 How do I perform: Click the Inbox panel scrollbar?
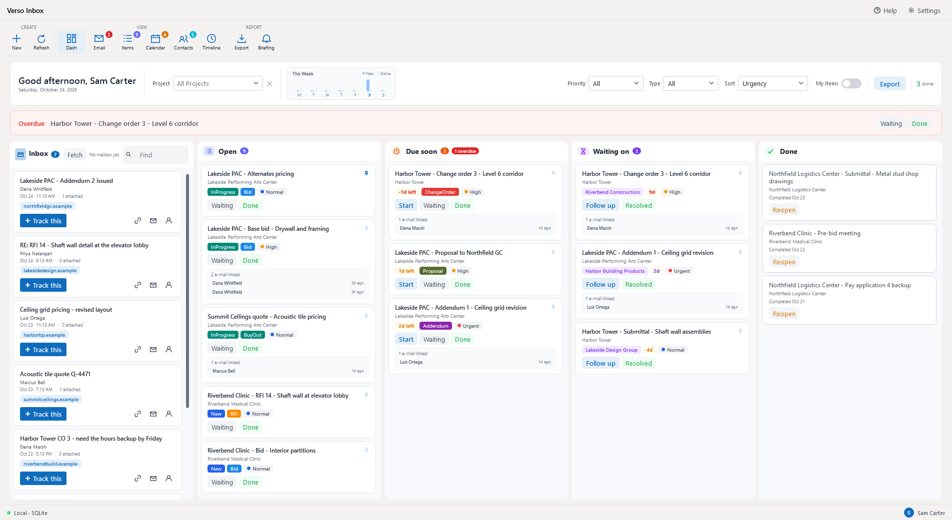pyautogui.click(x=187, y=291)
